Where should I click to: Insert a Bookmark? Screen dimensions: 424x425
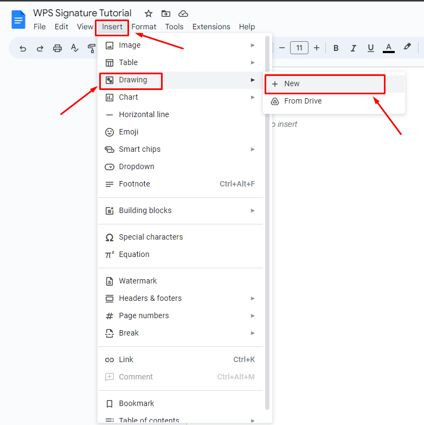181,403
